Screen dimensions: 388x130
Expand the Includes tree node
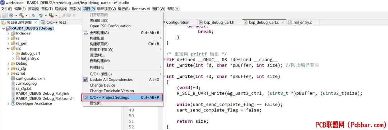click(x=8, y=33)
